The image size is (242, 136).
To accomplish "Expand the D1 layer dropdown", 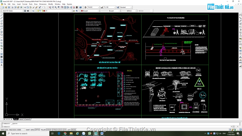I will 71,11.
